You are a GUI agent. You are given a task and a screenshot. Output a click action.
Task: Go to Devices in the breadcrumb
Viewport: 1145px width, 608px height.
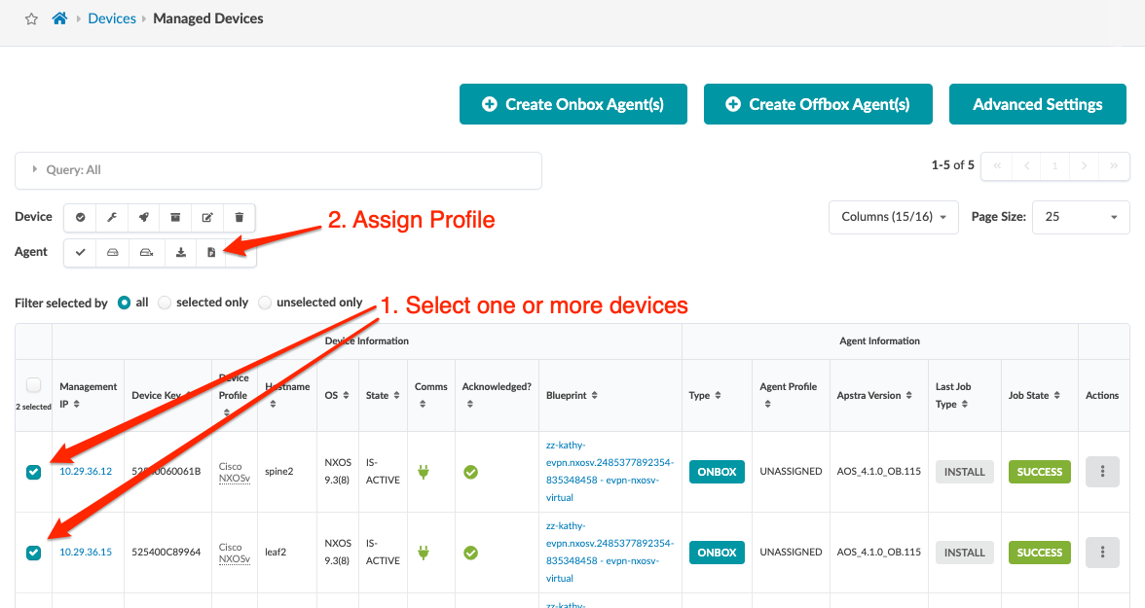(x=112, y=18)
